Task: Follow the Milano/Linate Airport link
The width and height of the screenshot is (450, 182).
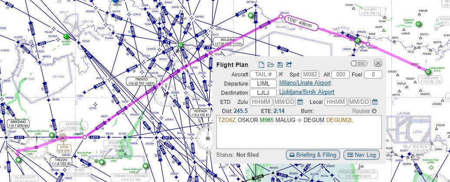Action: click(305, 83)
